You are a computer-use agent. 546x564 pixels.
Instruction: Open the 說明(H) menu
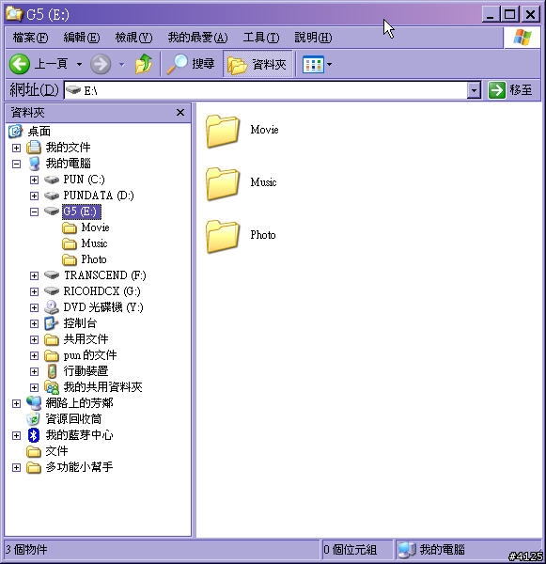[x=313, y=38]
